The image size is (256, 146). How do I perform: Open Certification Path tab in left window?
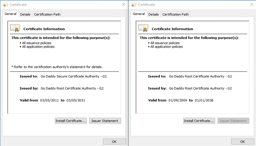click(x=47, y=14)
